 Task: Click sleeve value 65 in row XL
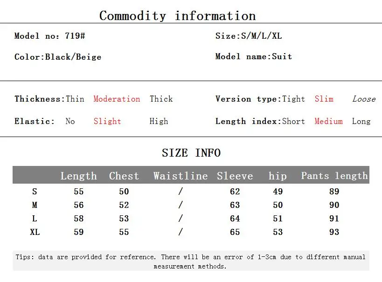pos(235,232)
